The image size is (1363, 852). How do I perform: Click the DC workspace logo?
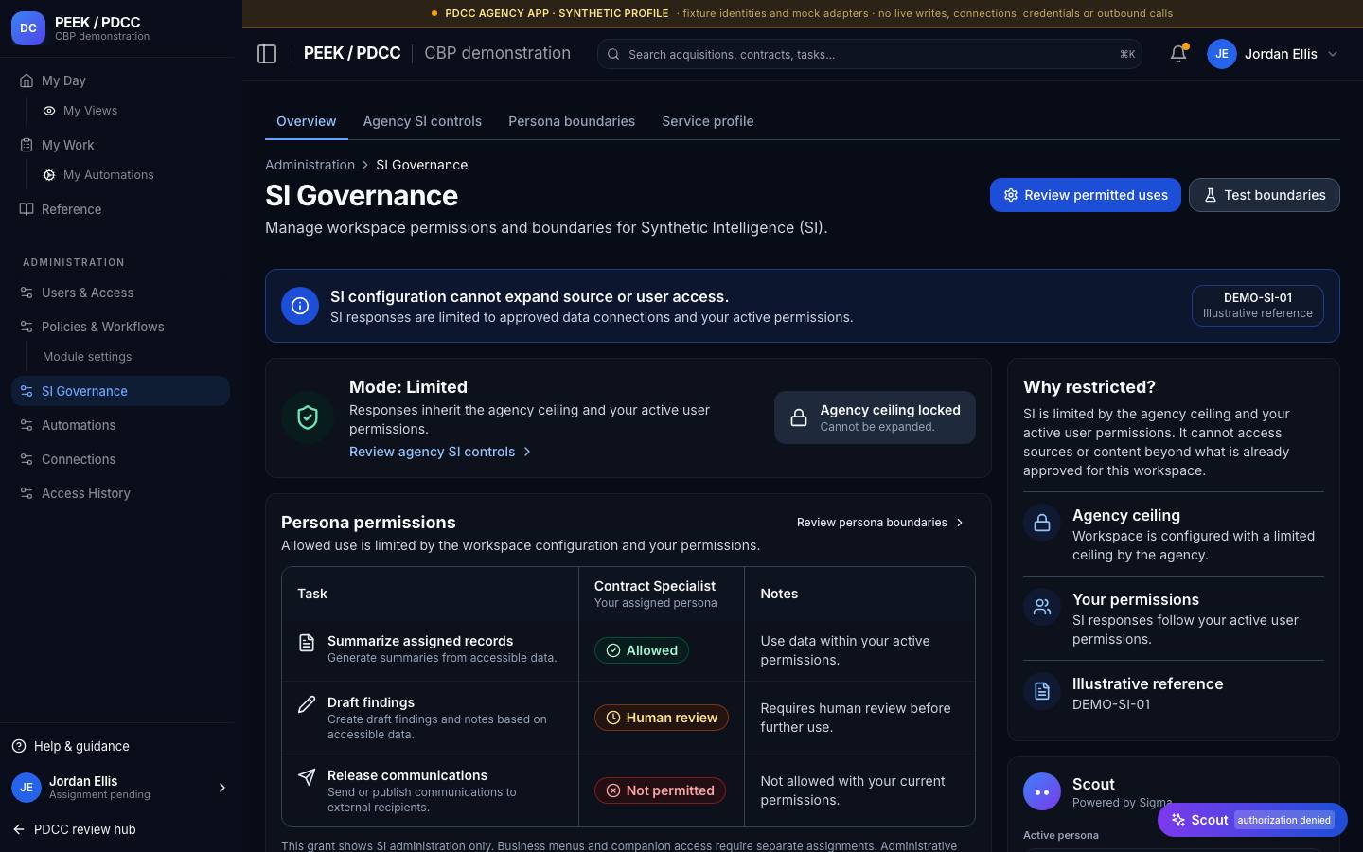[28, 28]
